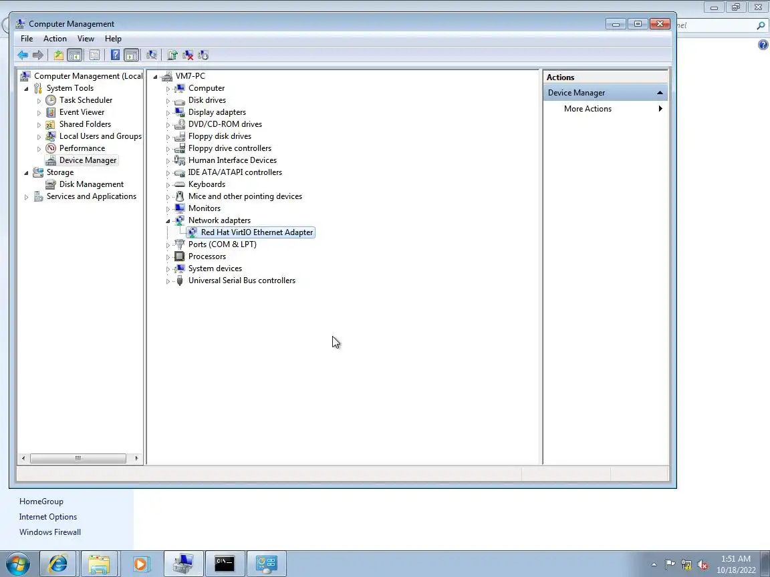Click Mice and other pointing devices icon
Screen dimensions: 770x577
point(180,196)
